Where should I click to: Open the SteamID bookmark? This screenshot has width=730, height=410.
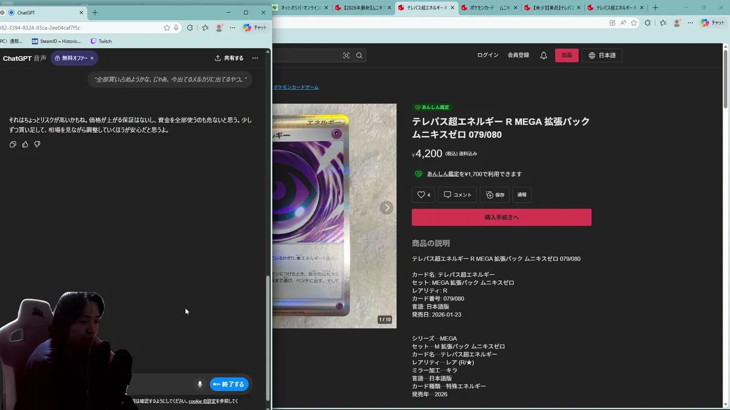(56, 41)
